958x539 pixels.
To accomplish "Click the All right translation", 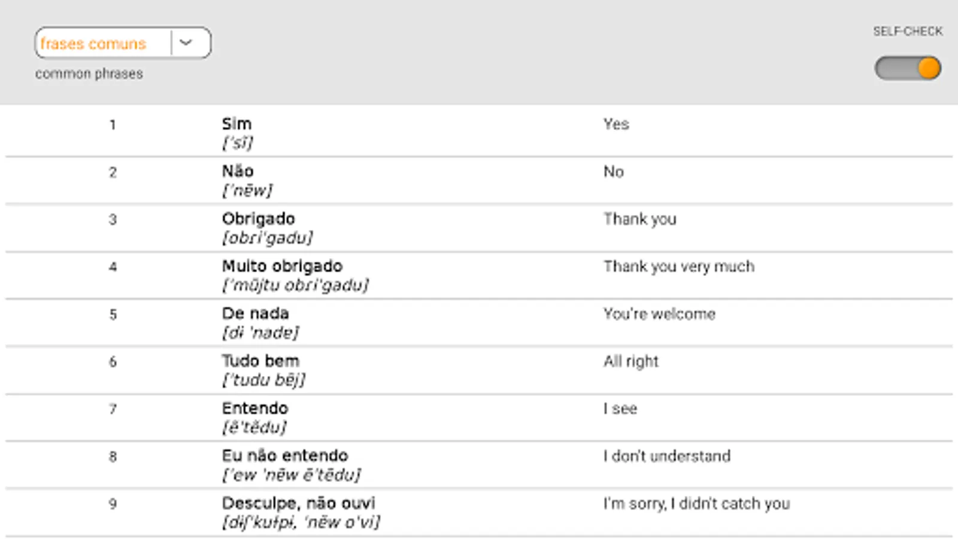I will 630,361.
